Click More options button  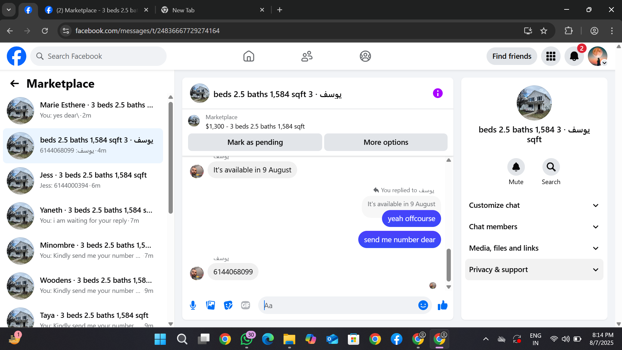386,142
